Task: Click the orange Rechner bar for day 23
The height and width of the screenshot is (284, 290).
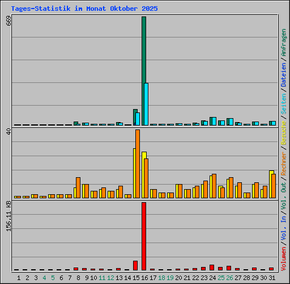Action: point(206,189)
